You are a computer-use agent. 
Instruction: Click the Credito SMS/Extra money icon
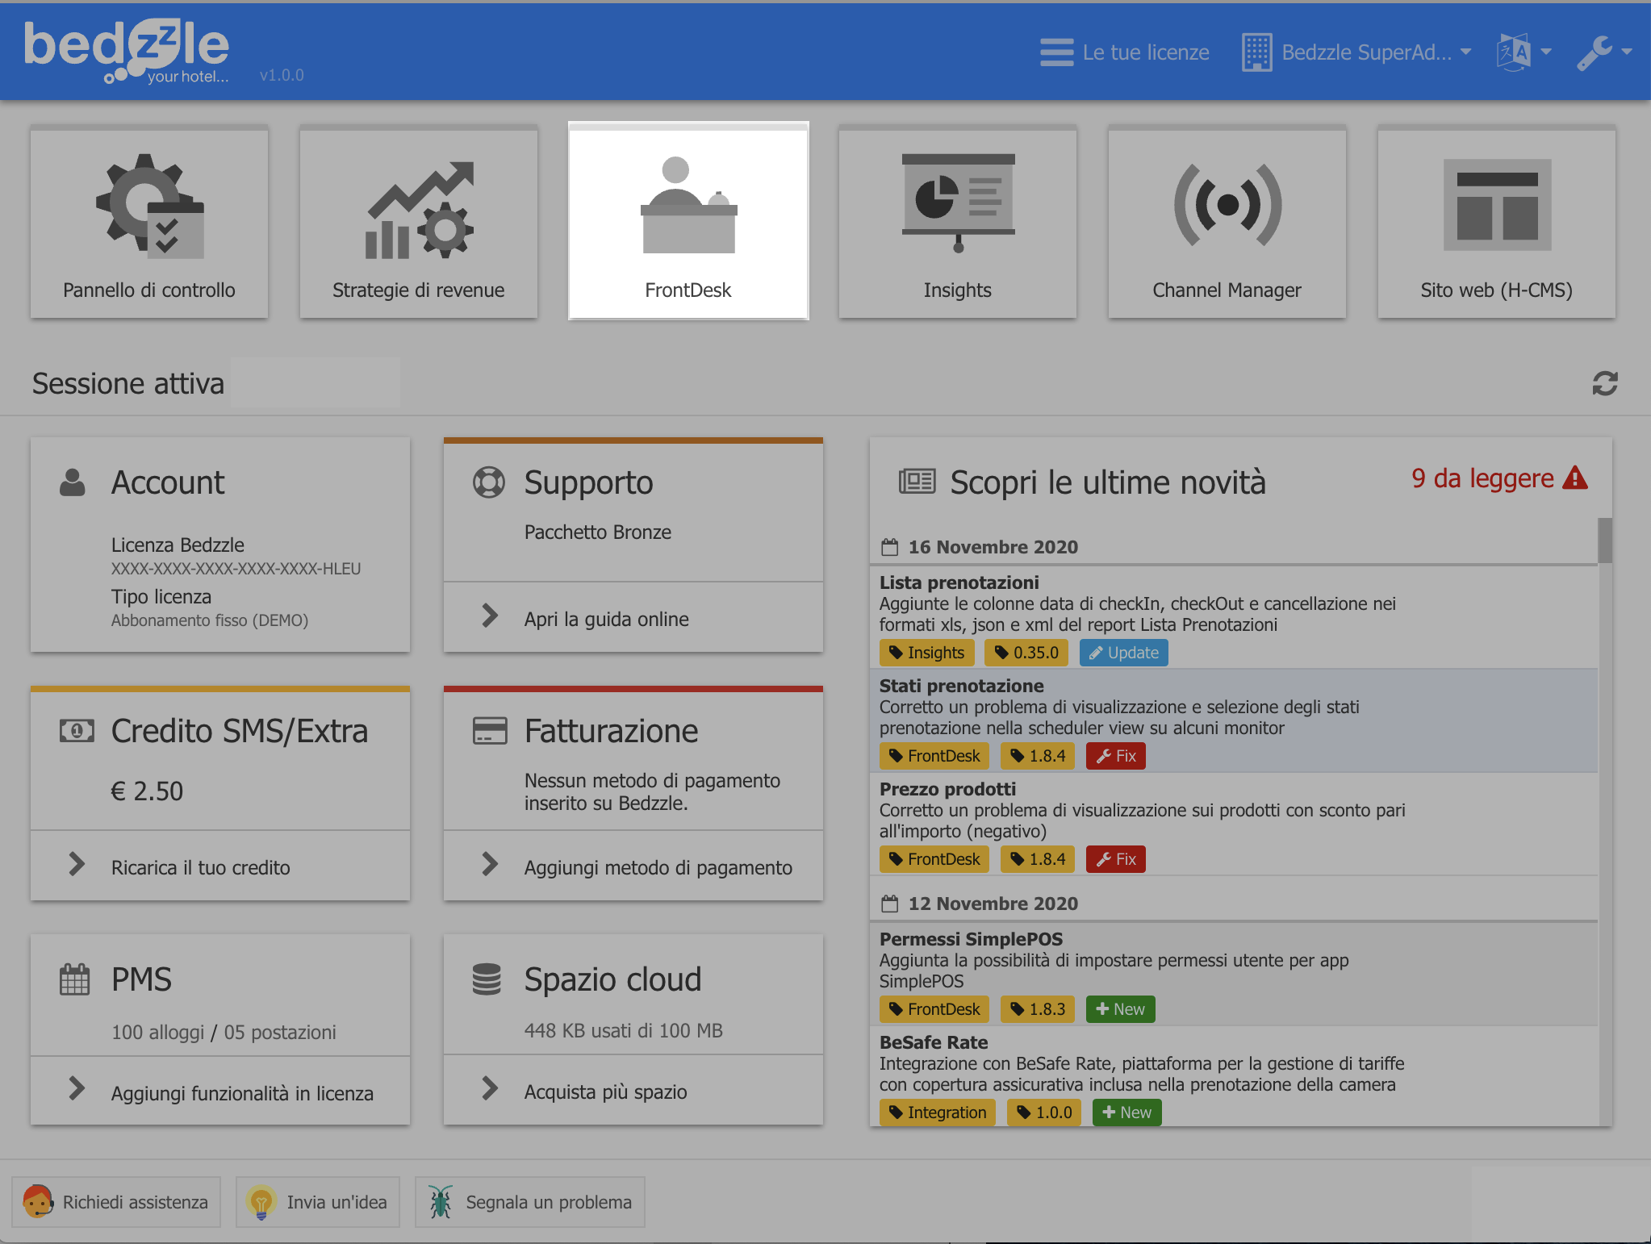(x=77, y=731)
